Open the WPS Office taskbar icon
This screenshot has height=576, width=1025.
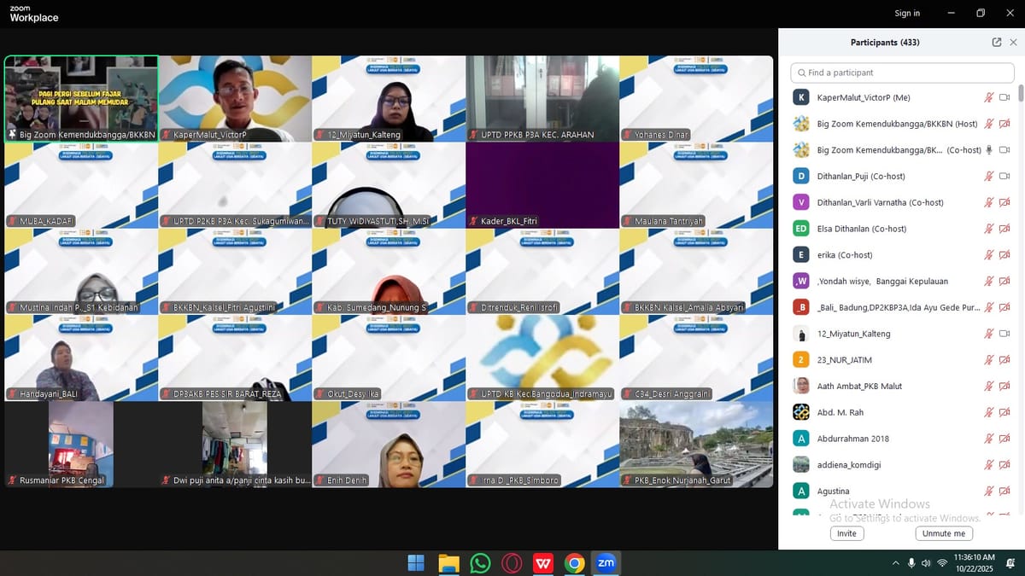click(x=543, y=563)
